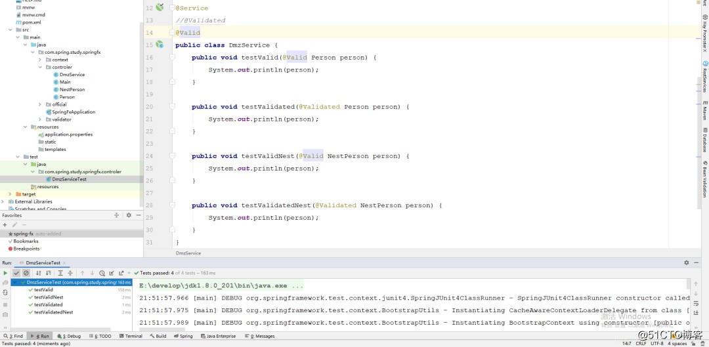Open RestServices side panel
This screenshot has height=347, width=709.
704,76
